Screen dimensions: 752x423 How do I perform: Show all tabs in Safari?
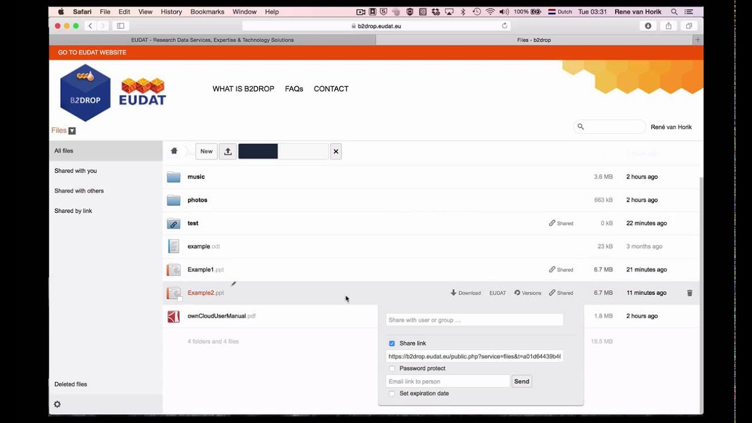coord(689,26)
